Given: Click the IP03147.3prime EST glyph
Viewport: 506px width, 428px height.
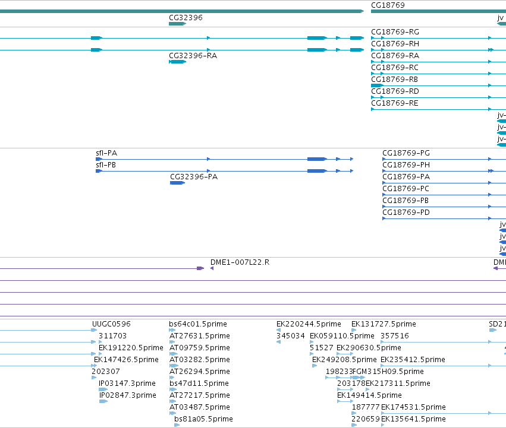Looking at the screenshot, I should point(103,389).
